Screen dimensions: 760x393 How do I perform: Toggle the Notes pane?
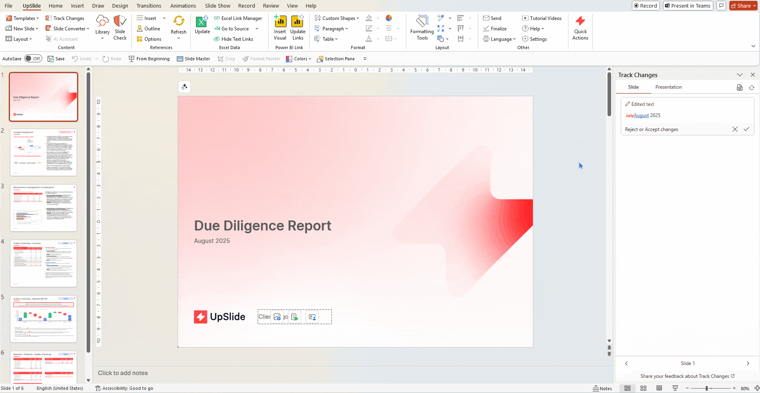(x=602, y=388)
